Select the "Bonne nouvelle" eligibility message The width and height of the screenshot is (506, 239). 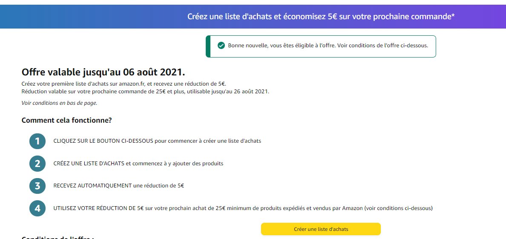point(328,46)
